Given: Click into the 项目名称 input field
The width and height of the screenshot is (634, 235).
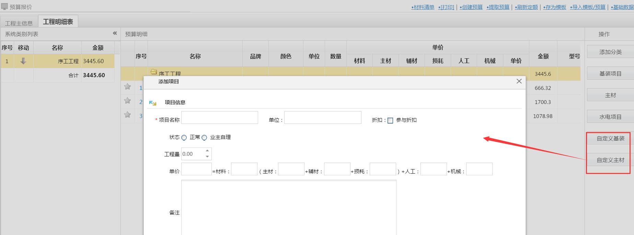Looking at the screenshot, I should click(220, 118).
